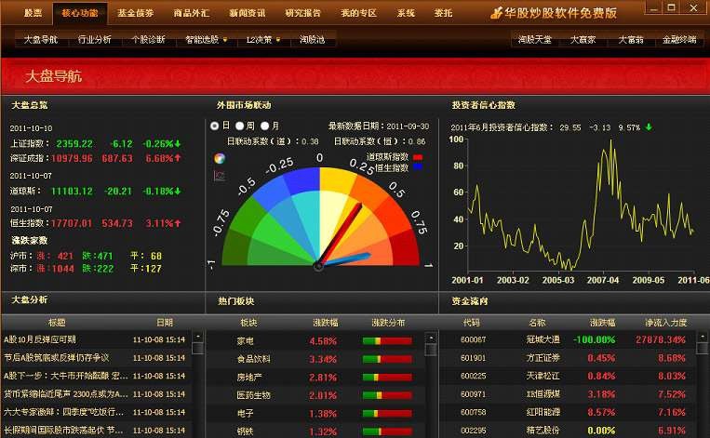Click the blue 恒生指数 legend swatch
The width and height of the screenshot is (710, 438).
(418, 167)
